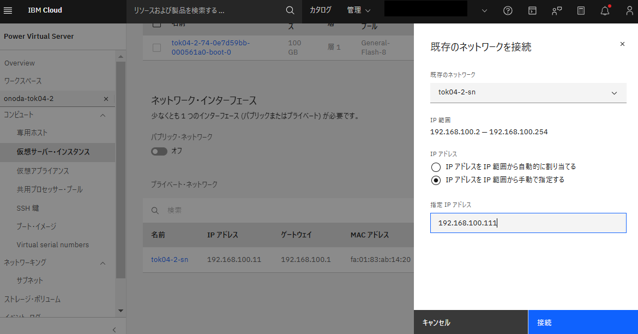Open Virtual serial numbers in sidebar

click(52, 245)
